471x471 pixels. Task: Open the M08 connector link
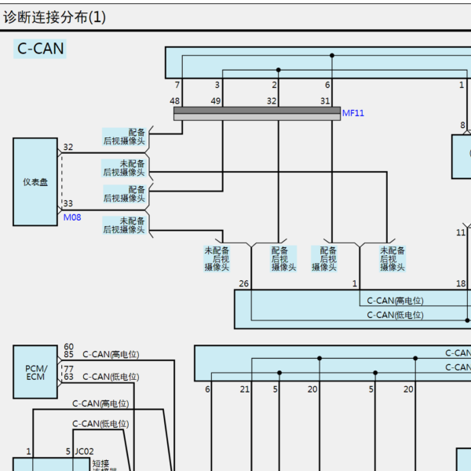click(x=72, y=217)
